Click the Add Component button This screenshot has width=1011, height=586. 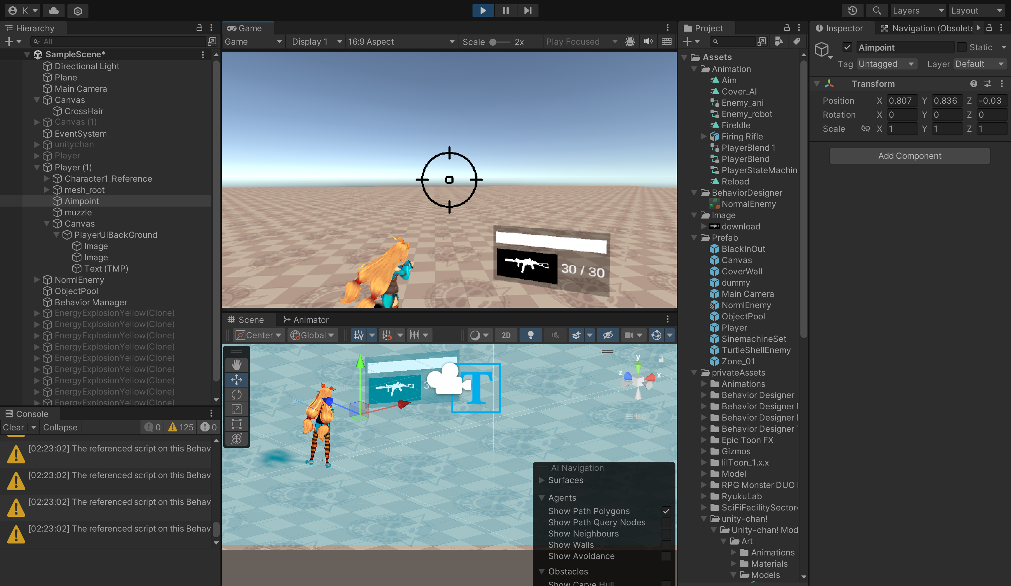[x=910, y=156]
